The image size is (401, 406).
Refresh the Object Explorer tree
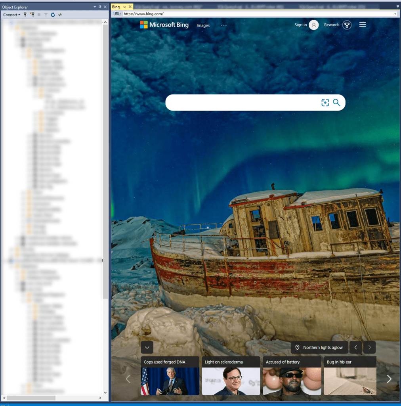[x=53, y=15]
